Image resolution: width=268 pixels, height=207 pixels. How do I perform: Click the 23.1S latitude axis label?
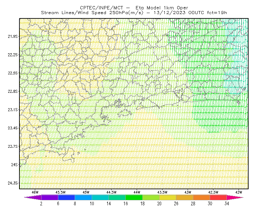coord(13,110)
